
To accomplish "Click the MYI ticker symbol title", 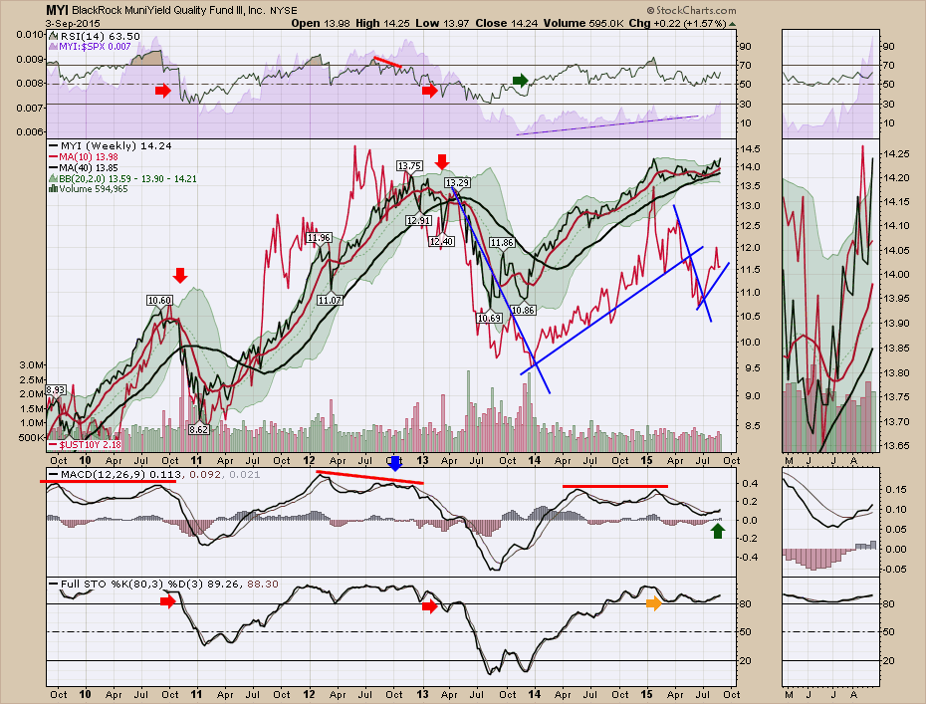I will (58, 10).
